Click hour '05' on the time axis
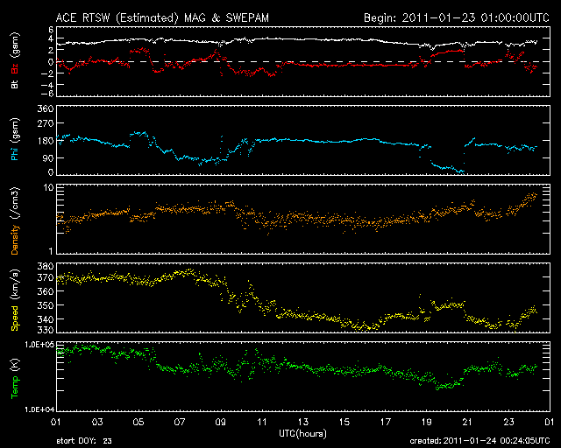The image size is (561, 448). click(138, 423)
